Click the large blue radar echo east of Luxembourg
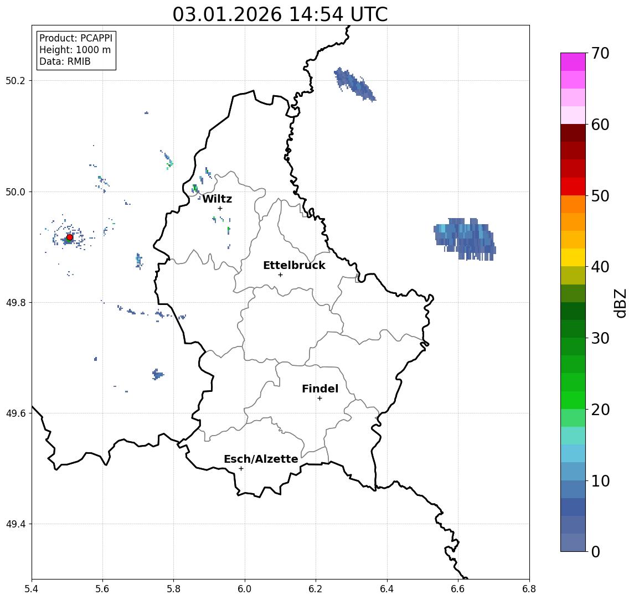The image size is (634, 600). click(465, 239)
